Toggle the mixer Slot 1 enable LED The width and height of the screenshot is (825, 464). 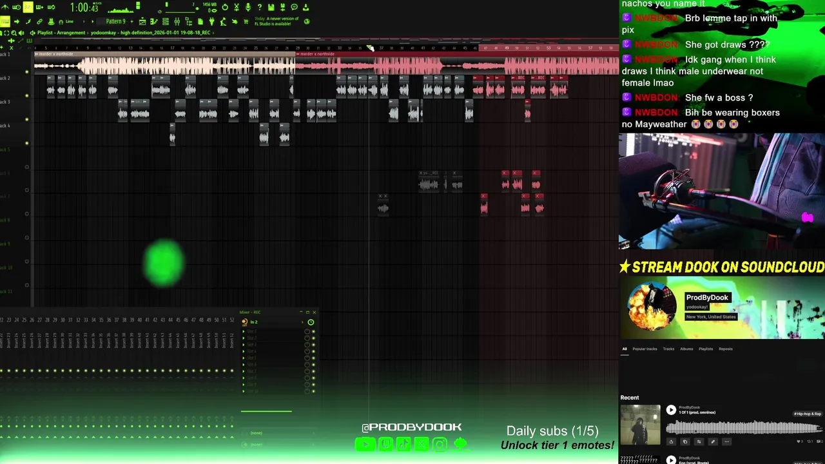coord(313,331)
